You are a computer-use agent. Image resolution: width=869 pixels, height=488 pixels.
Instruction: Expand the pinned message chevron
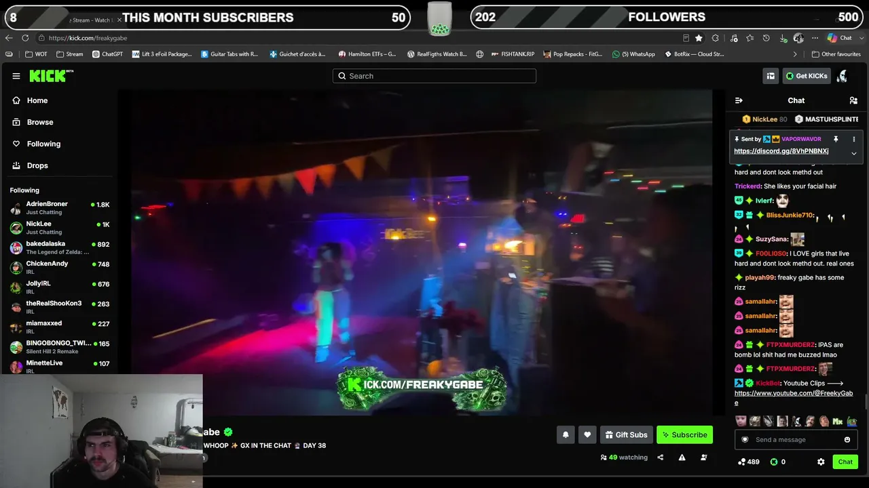point(854,153)
